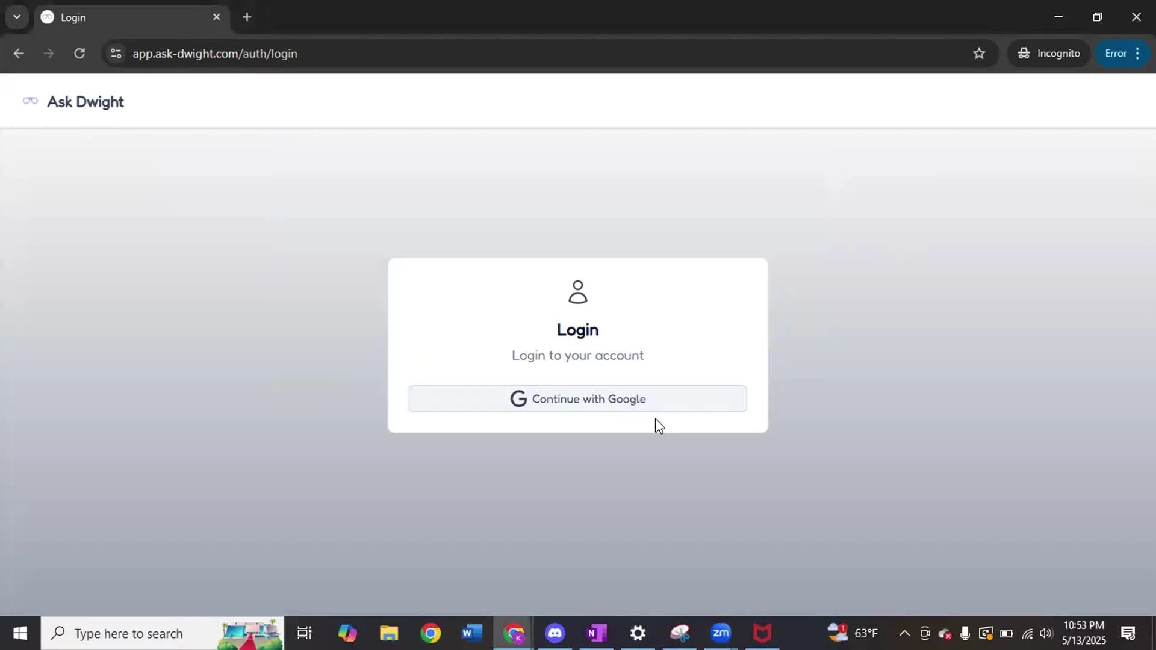Click the taskbar search box
Image resolution: width=1156 pixels, height=650 pixels.
(x=163, y=633)
